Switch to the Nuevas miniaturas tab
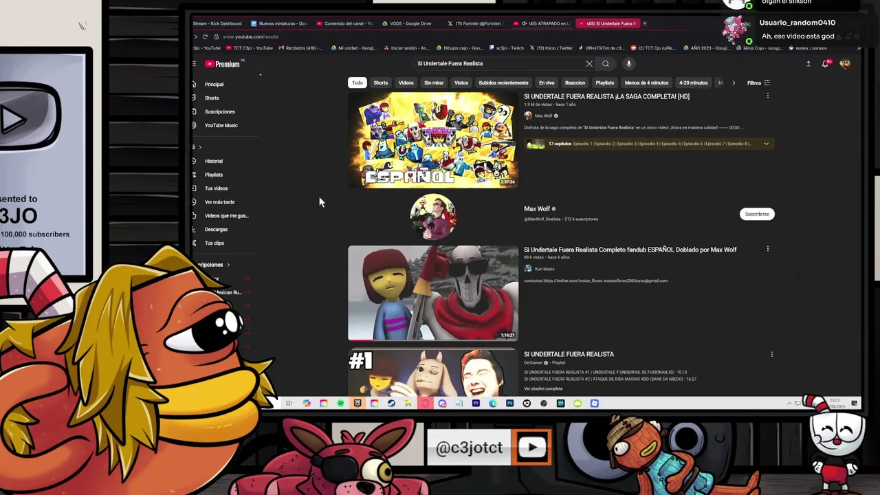 tap(278, 23)
